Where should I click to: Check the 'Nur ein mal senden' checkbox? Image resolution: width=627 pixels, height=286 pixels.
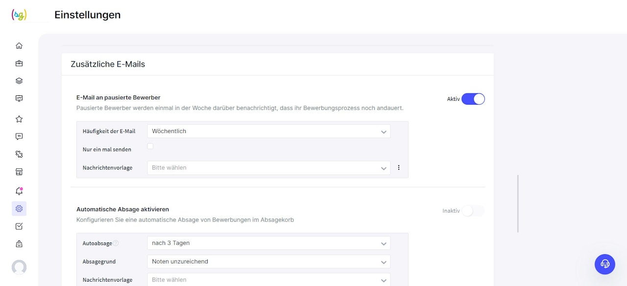(x=150, y=146)
